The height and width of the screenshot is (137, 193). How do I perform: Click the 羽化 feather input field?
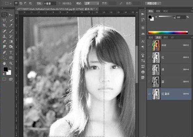click(x=50, y=3)
